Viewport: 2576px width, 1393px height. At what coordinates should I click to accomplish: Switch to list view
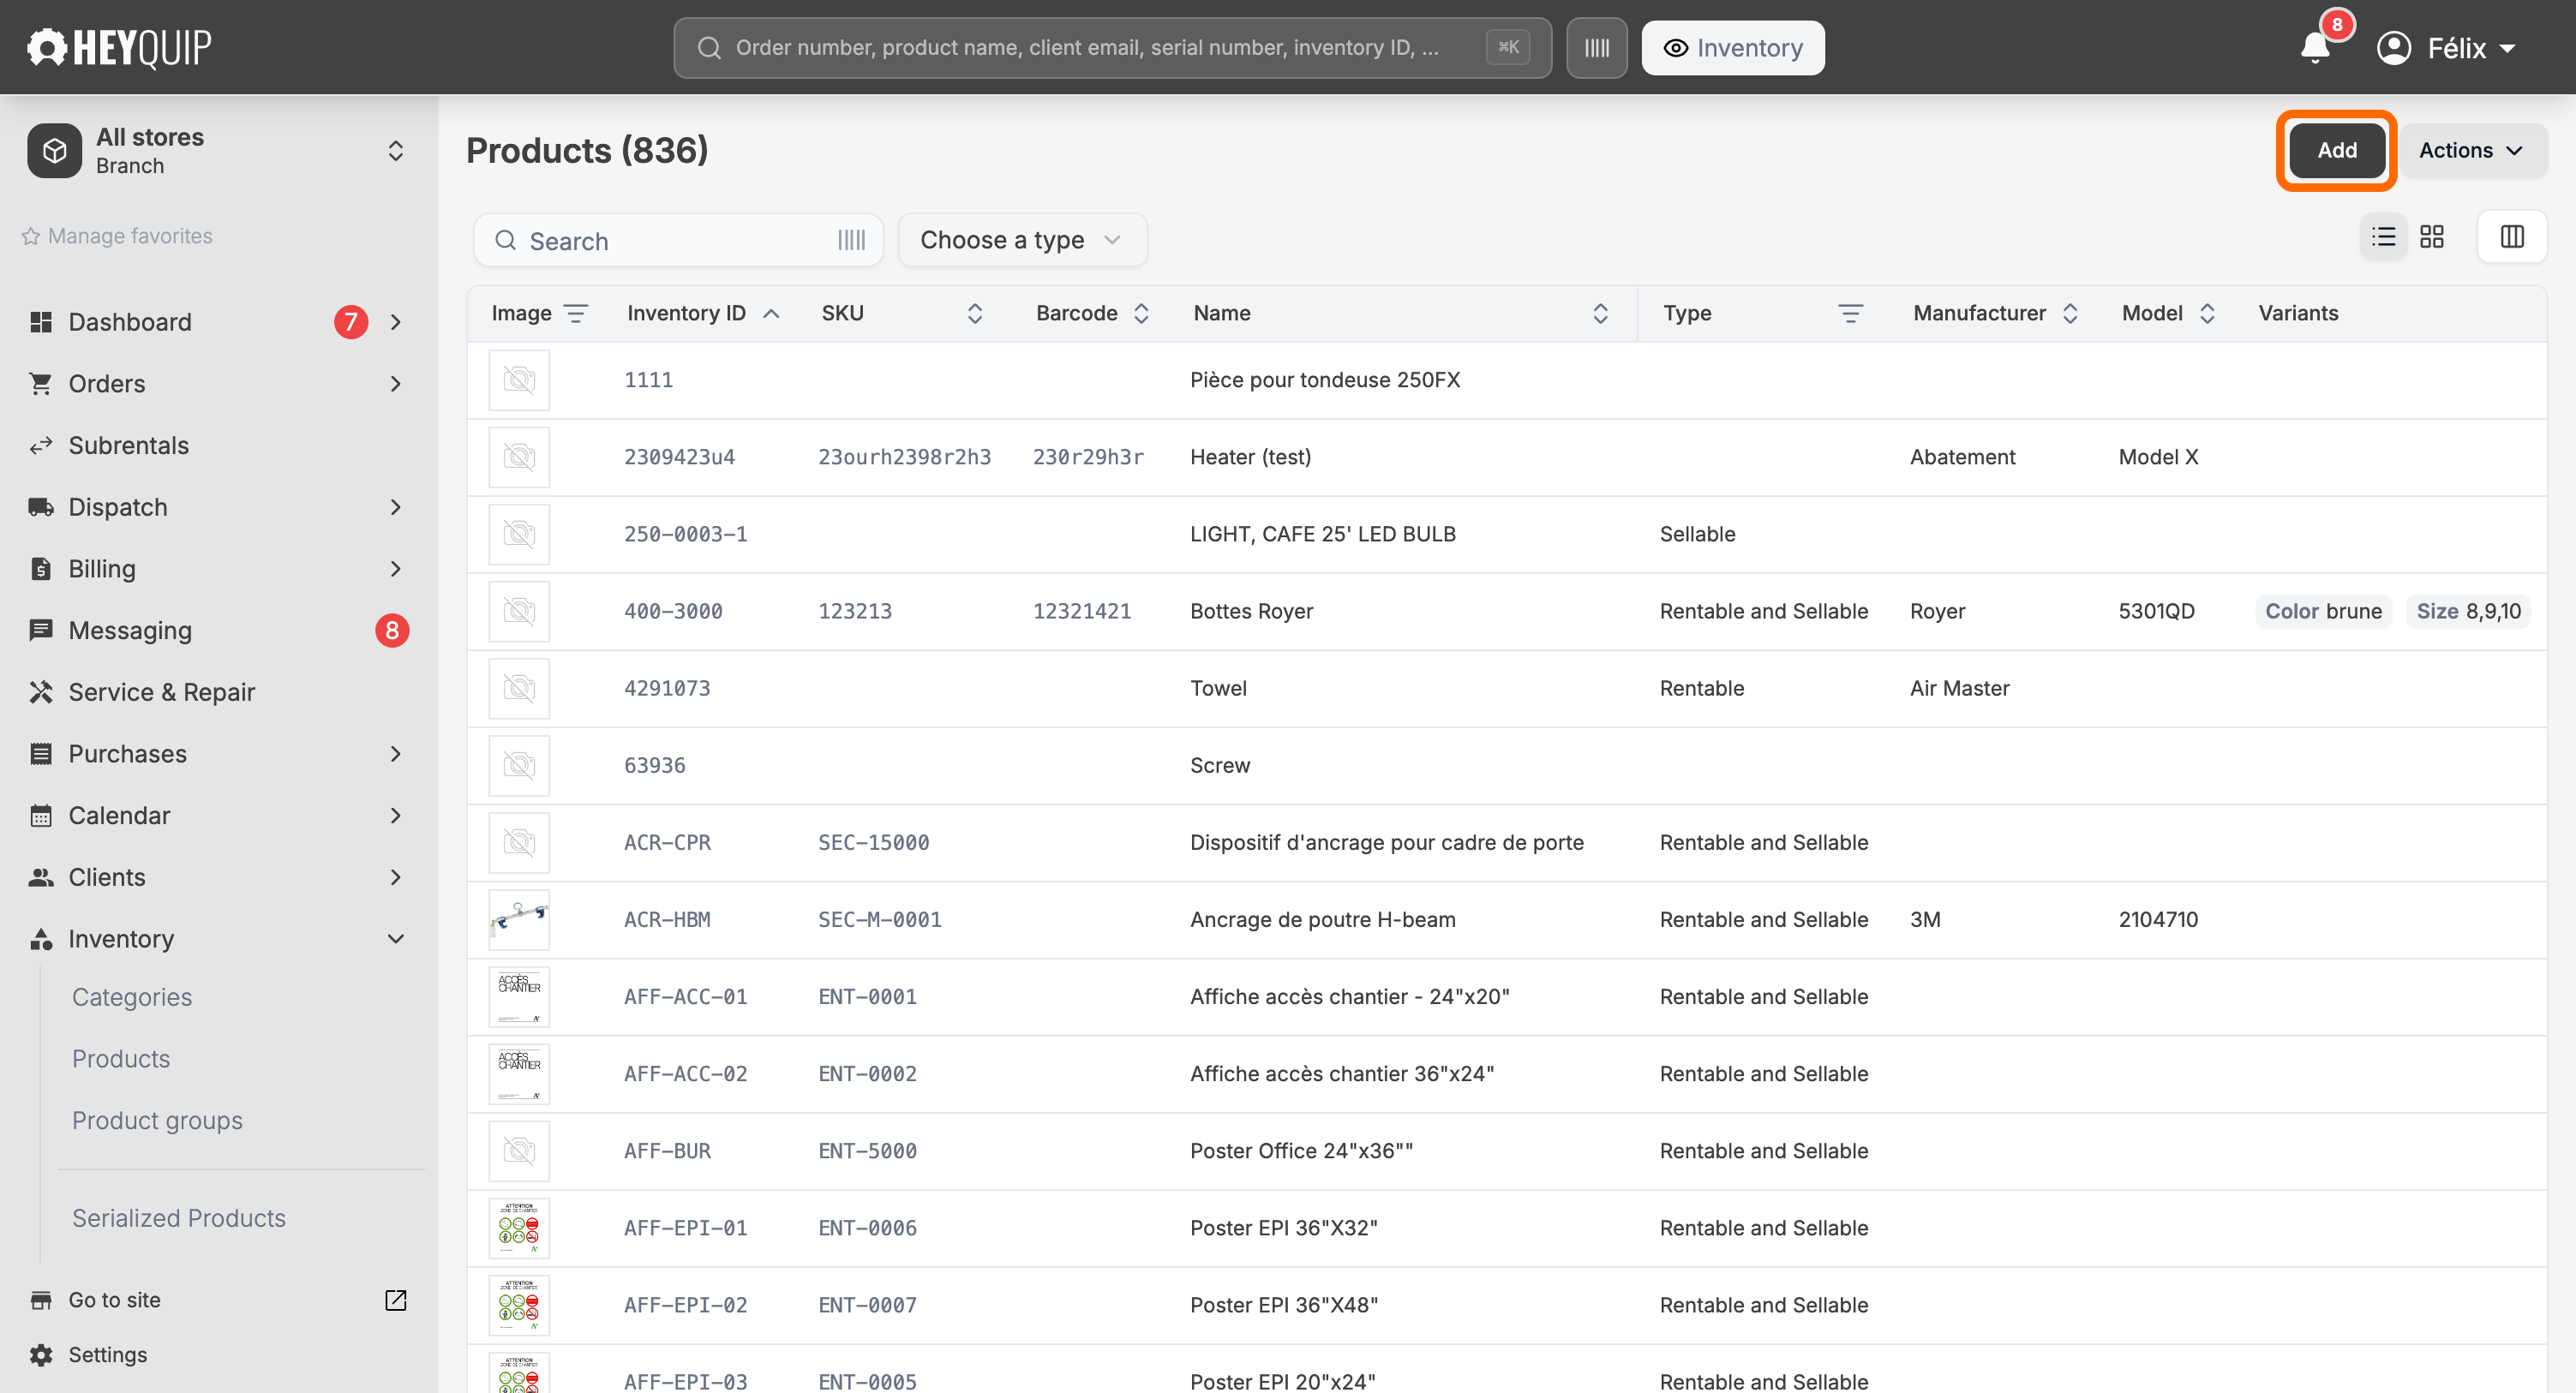coord(2384,237)
